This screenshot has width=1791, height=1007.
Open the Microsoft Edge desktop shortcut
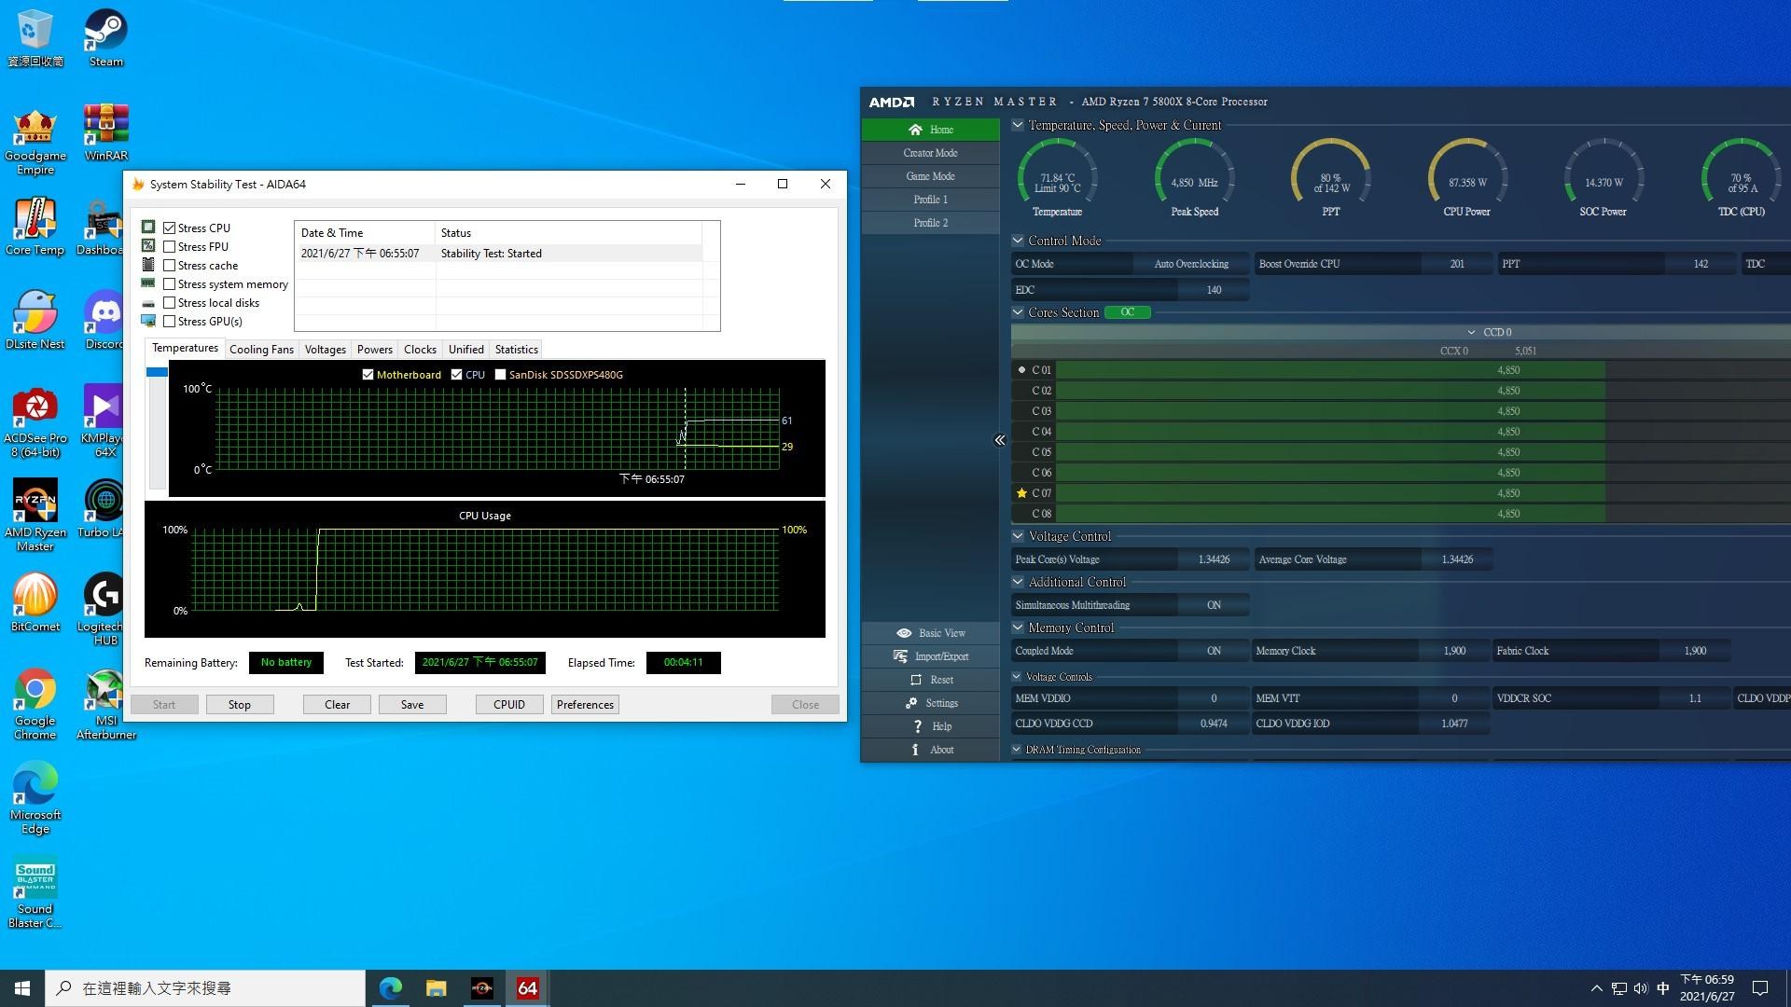(x=35, y=798)
